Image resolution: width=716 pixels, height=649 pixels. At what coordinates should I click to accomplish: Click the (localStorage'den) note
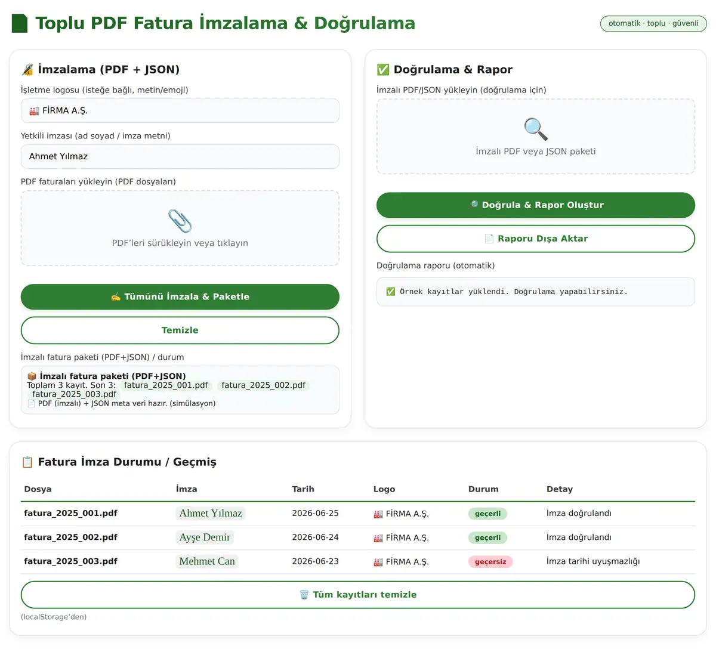click(54, 617)
